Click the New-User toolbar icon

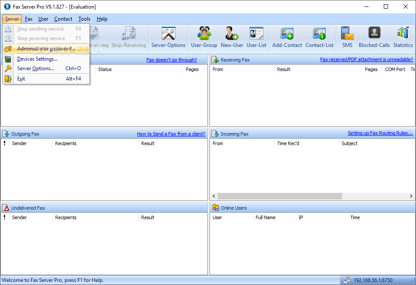[231, 34]
